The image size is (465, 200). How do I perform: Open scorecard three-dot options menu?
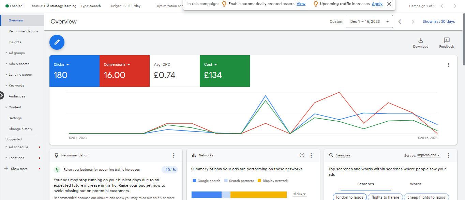tap(449, 65)
